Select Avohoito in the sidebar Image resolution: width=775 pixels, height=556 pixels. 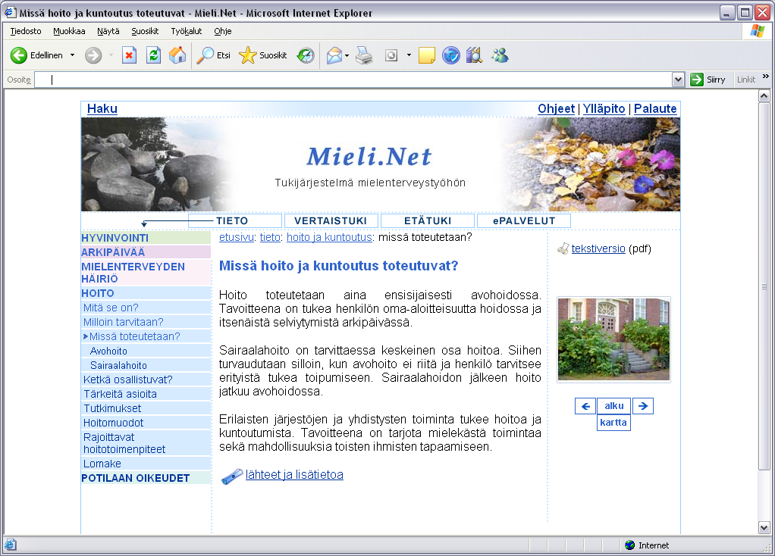click(108, 351)
